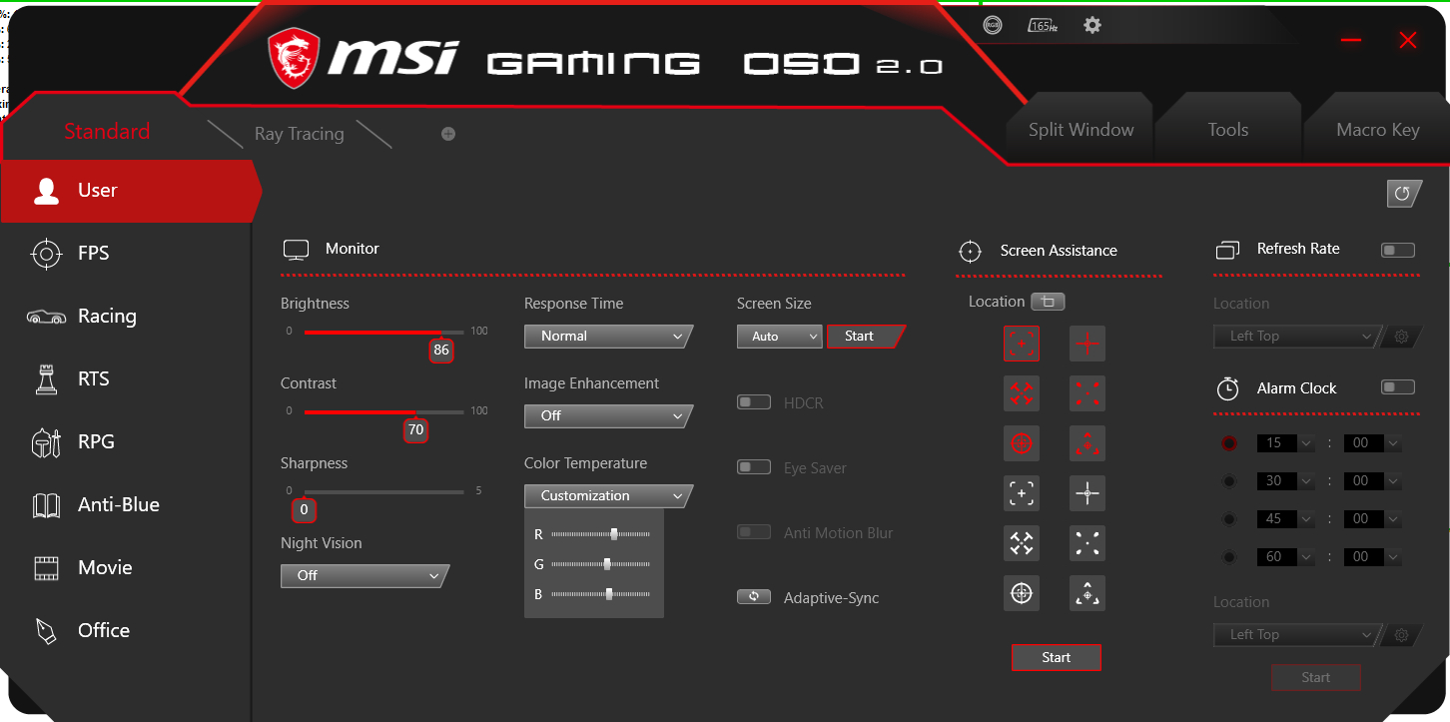Toggle the Eye Saver switch
Screen dimensions: 1450x722
click(754, 467)
